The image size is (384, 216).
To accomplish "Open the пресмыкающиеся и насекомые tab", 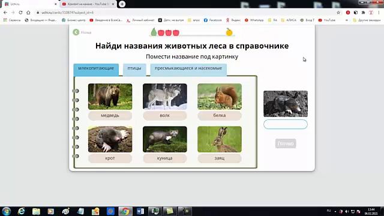I will (188, 70).
